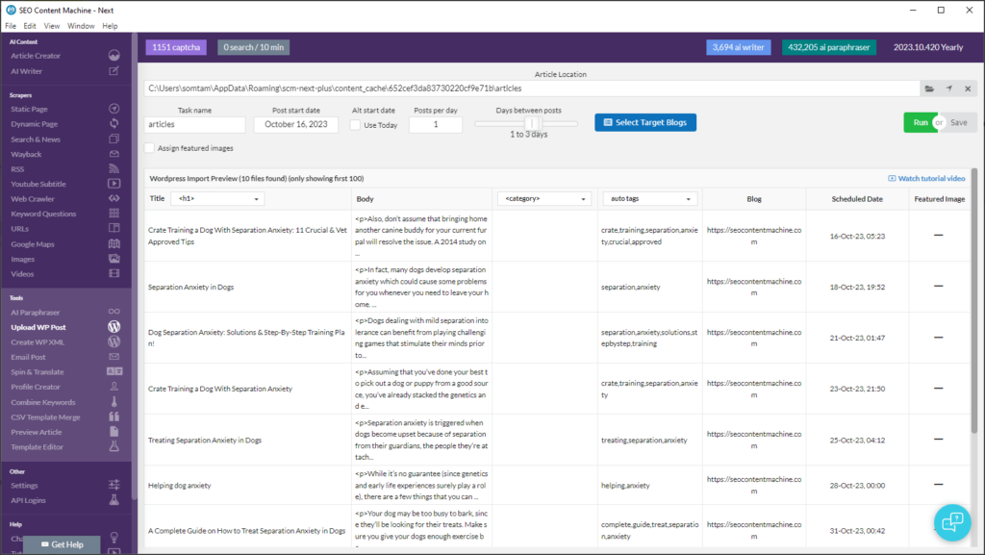Enable the Assign featured images checkbox
Viewport: 985px width, 555px height.
pos(149,148)
